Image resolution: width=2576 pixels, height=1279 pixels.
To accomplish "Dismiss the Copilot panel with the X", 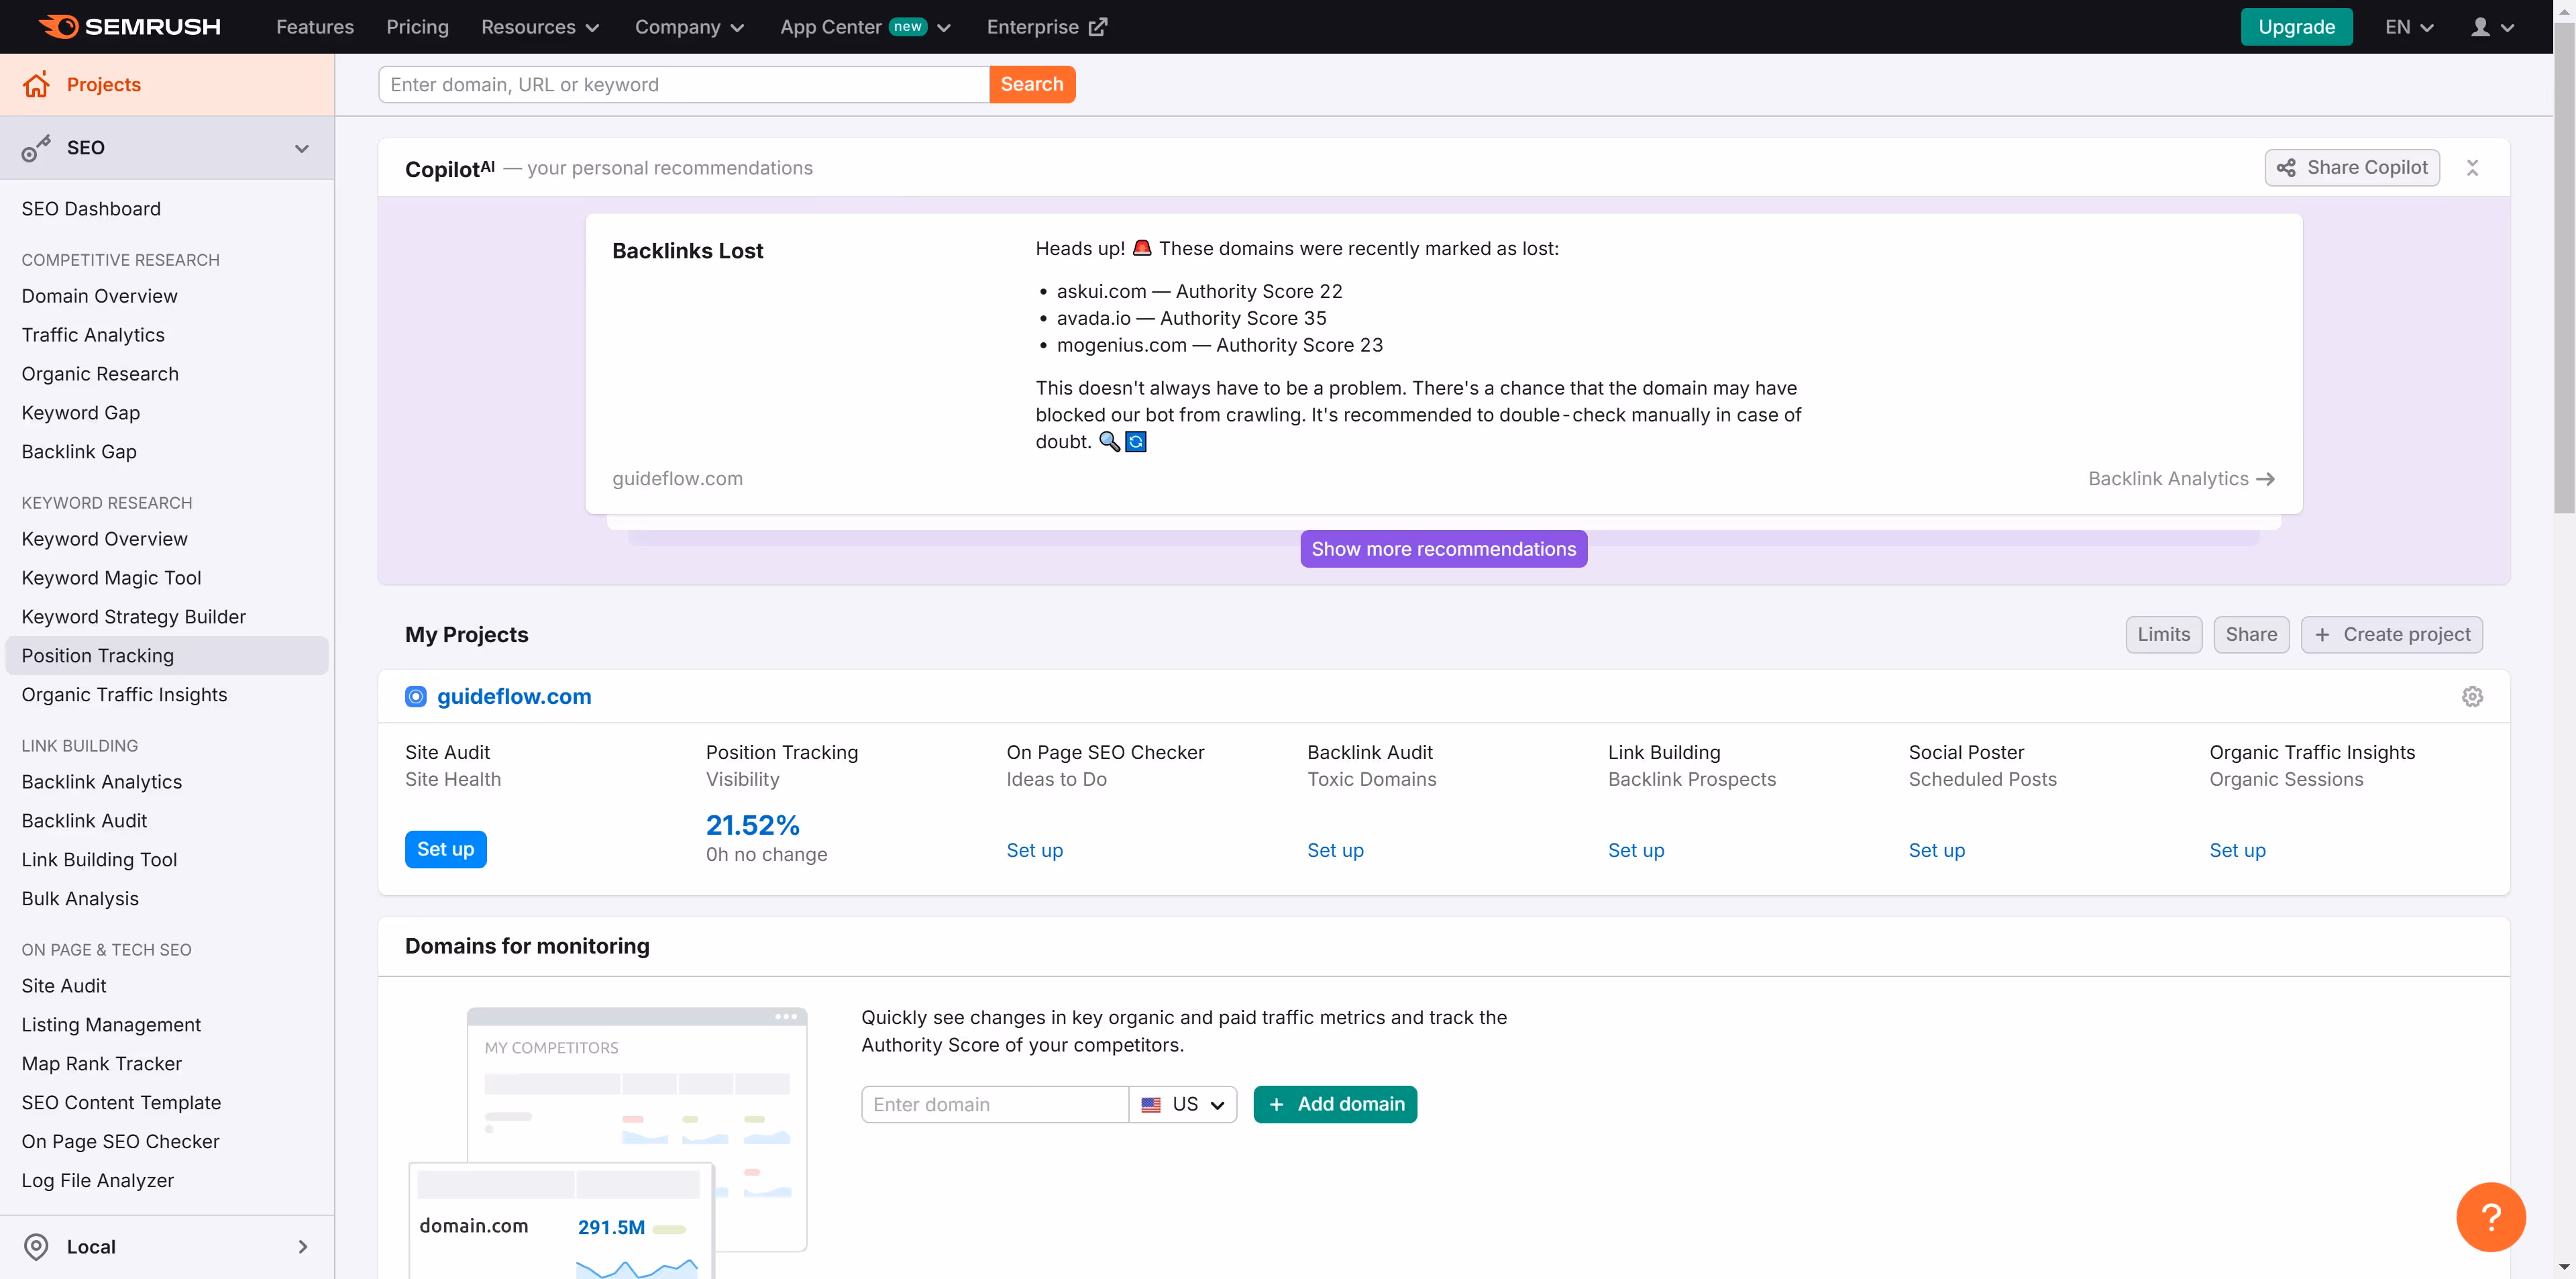I will 2473,167.
